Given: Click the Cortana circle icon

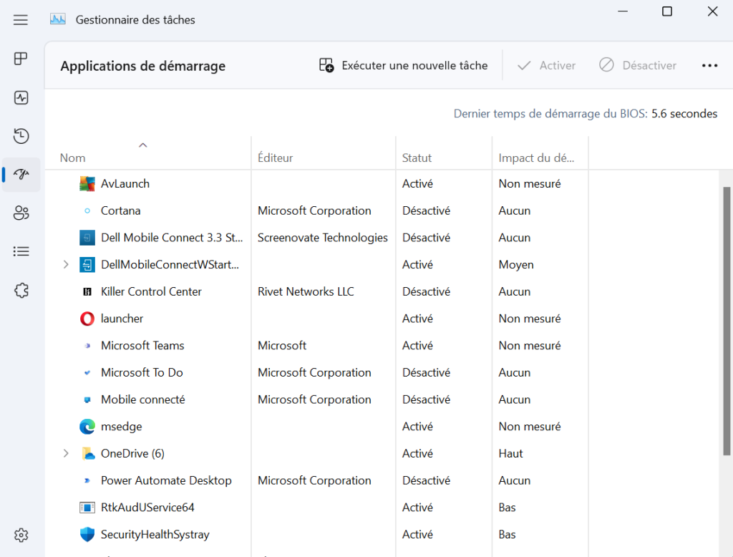Looking at the screenshot, I should (87, 211).
